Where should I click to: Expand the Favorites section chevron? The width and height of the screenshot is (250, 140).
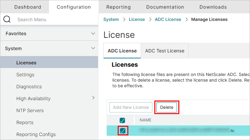93,34
